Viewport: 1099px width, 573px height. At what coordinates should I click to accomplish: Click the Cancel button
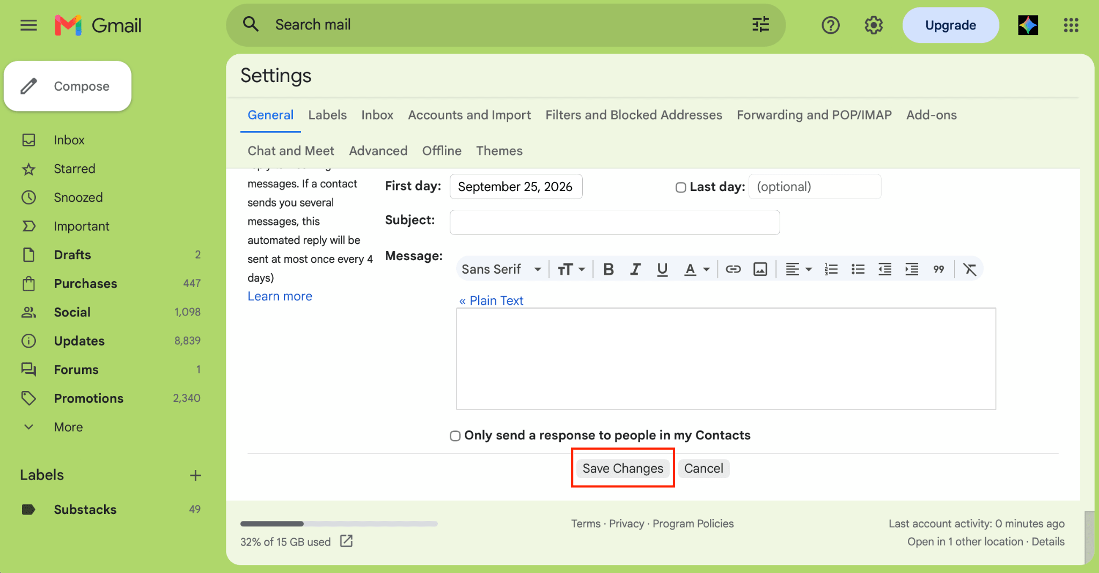[x=704, y=468]
